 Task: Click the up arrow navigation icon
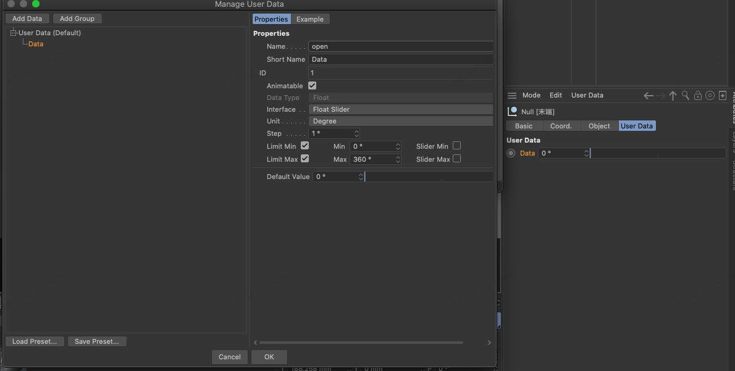(673, 96)
